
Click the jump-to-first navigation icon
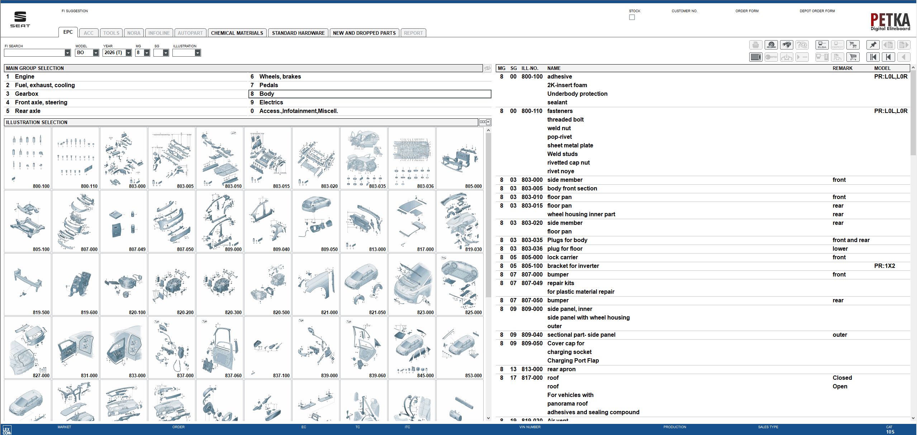click(x=873, y=57)
